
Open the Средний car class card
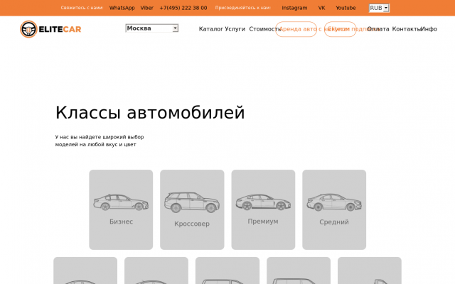point(334,209)
